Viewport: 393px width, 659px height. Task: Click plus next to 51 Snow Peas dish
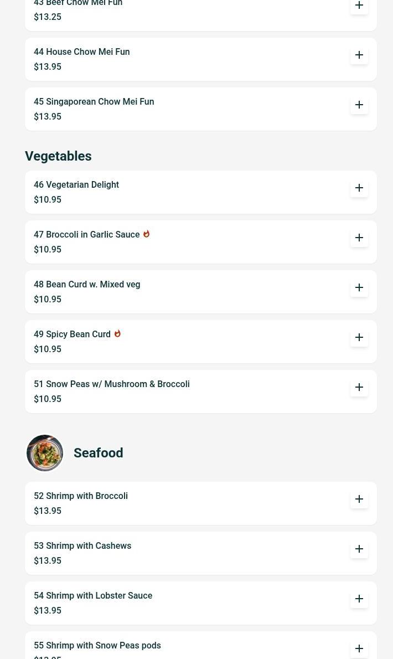(359, 387)
